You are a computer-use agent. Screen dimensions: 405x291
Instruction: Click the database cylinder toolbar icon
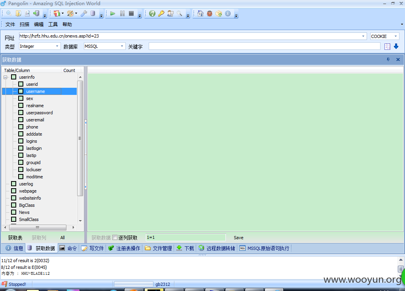coord(93,13)
